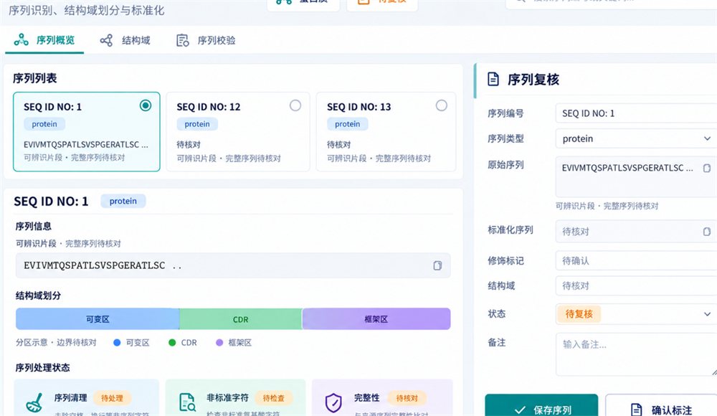Select the SEQ ID NO: 12 radio button

295,105
